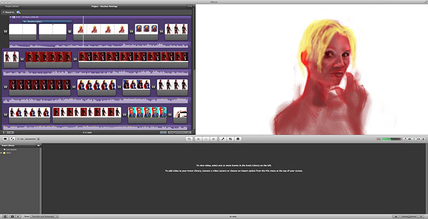Open the inspector info button

[x=238, y=139]
